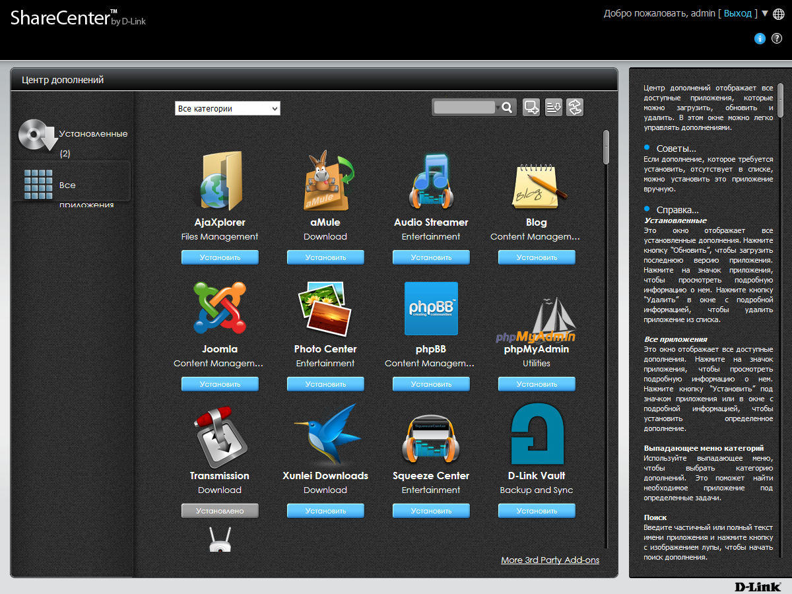Click the blue info icon in header
This screenshot has width=792, height=594.
click(760, 39)
